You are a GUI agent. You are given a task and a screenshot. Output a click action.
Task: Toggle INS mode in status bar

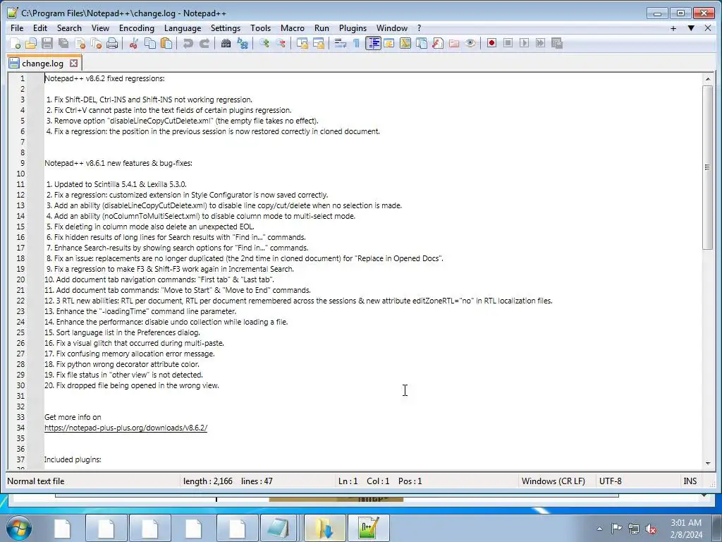point(690,481)
